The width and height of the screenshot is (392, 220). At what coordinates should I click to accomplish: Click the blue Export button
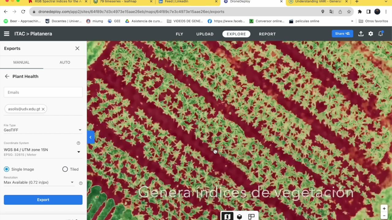click(43, 200)
